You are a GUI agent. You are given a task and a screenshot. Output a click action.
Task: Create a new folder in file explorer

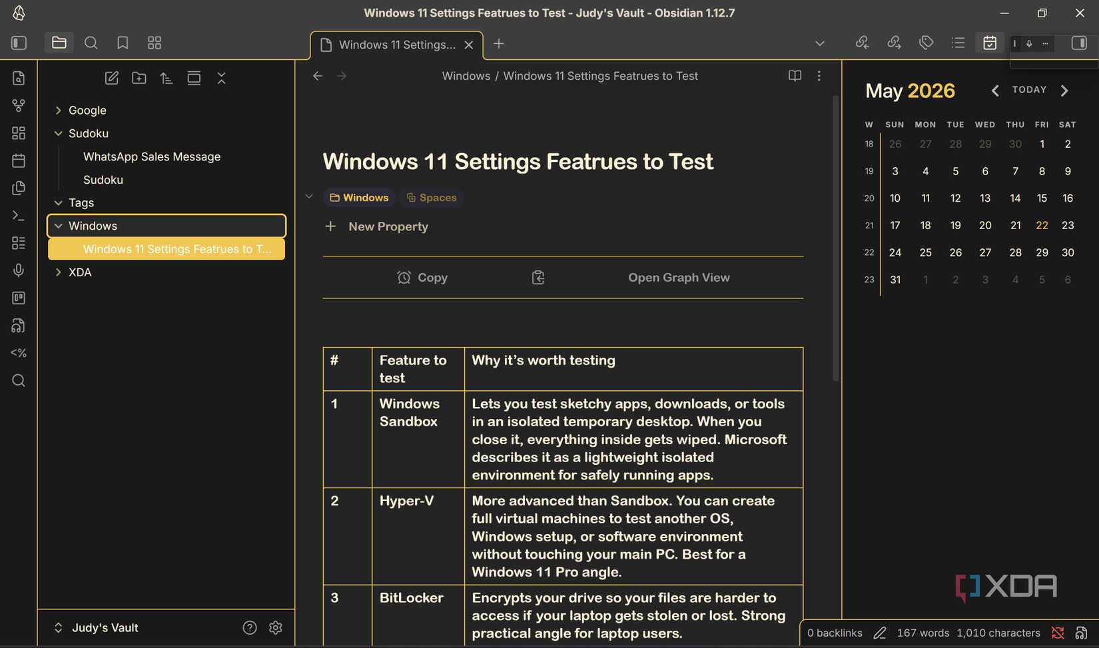[x=139, y=78]
